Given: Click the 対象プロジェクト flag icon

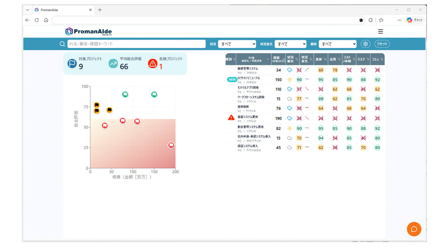Looking at the screenshot, I should point(72,63).
